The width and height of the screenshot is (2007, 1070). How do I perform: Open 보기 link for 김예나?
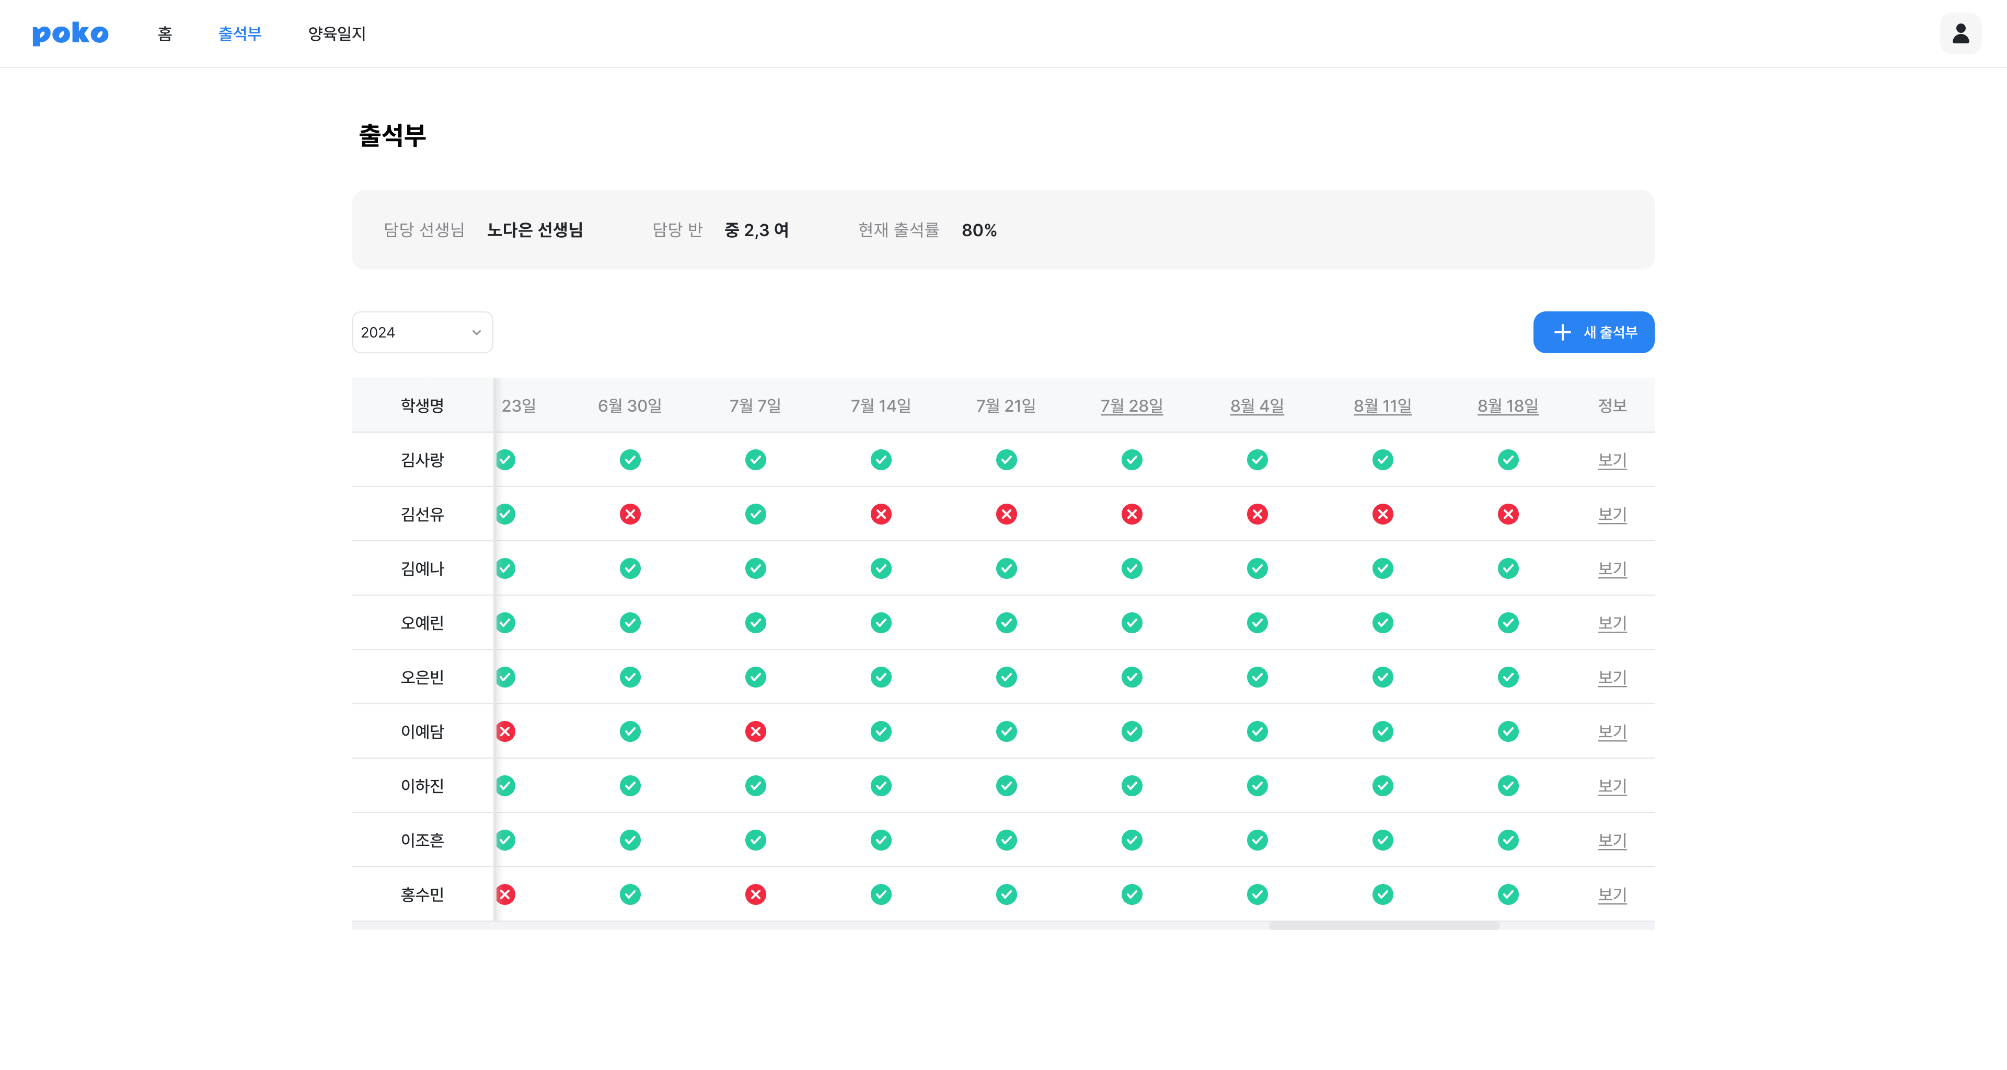click(x=1611, y=568)
